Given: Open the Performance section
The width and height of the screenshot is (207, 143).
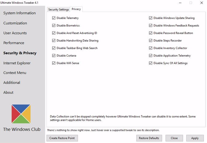Looking at the screenshot, I should pos(14,43).
